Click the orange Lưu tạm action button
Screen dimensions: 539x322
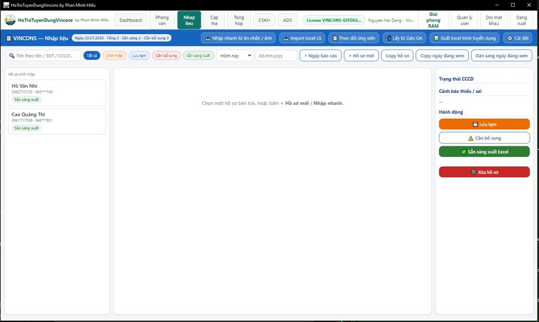tap(484, 124)
